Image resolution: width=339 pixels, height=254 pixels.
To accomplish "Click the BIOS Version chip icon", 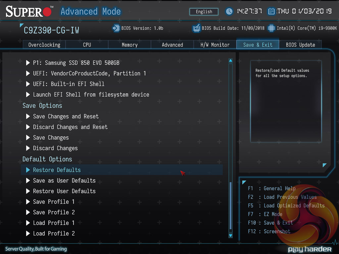I will point(116,28).
